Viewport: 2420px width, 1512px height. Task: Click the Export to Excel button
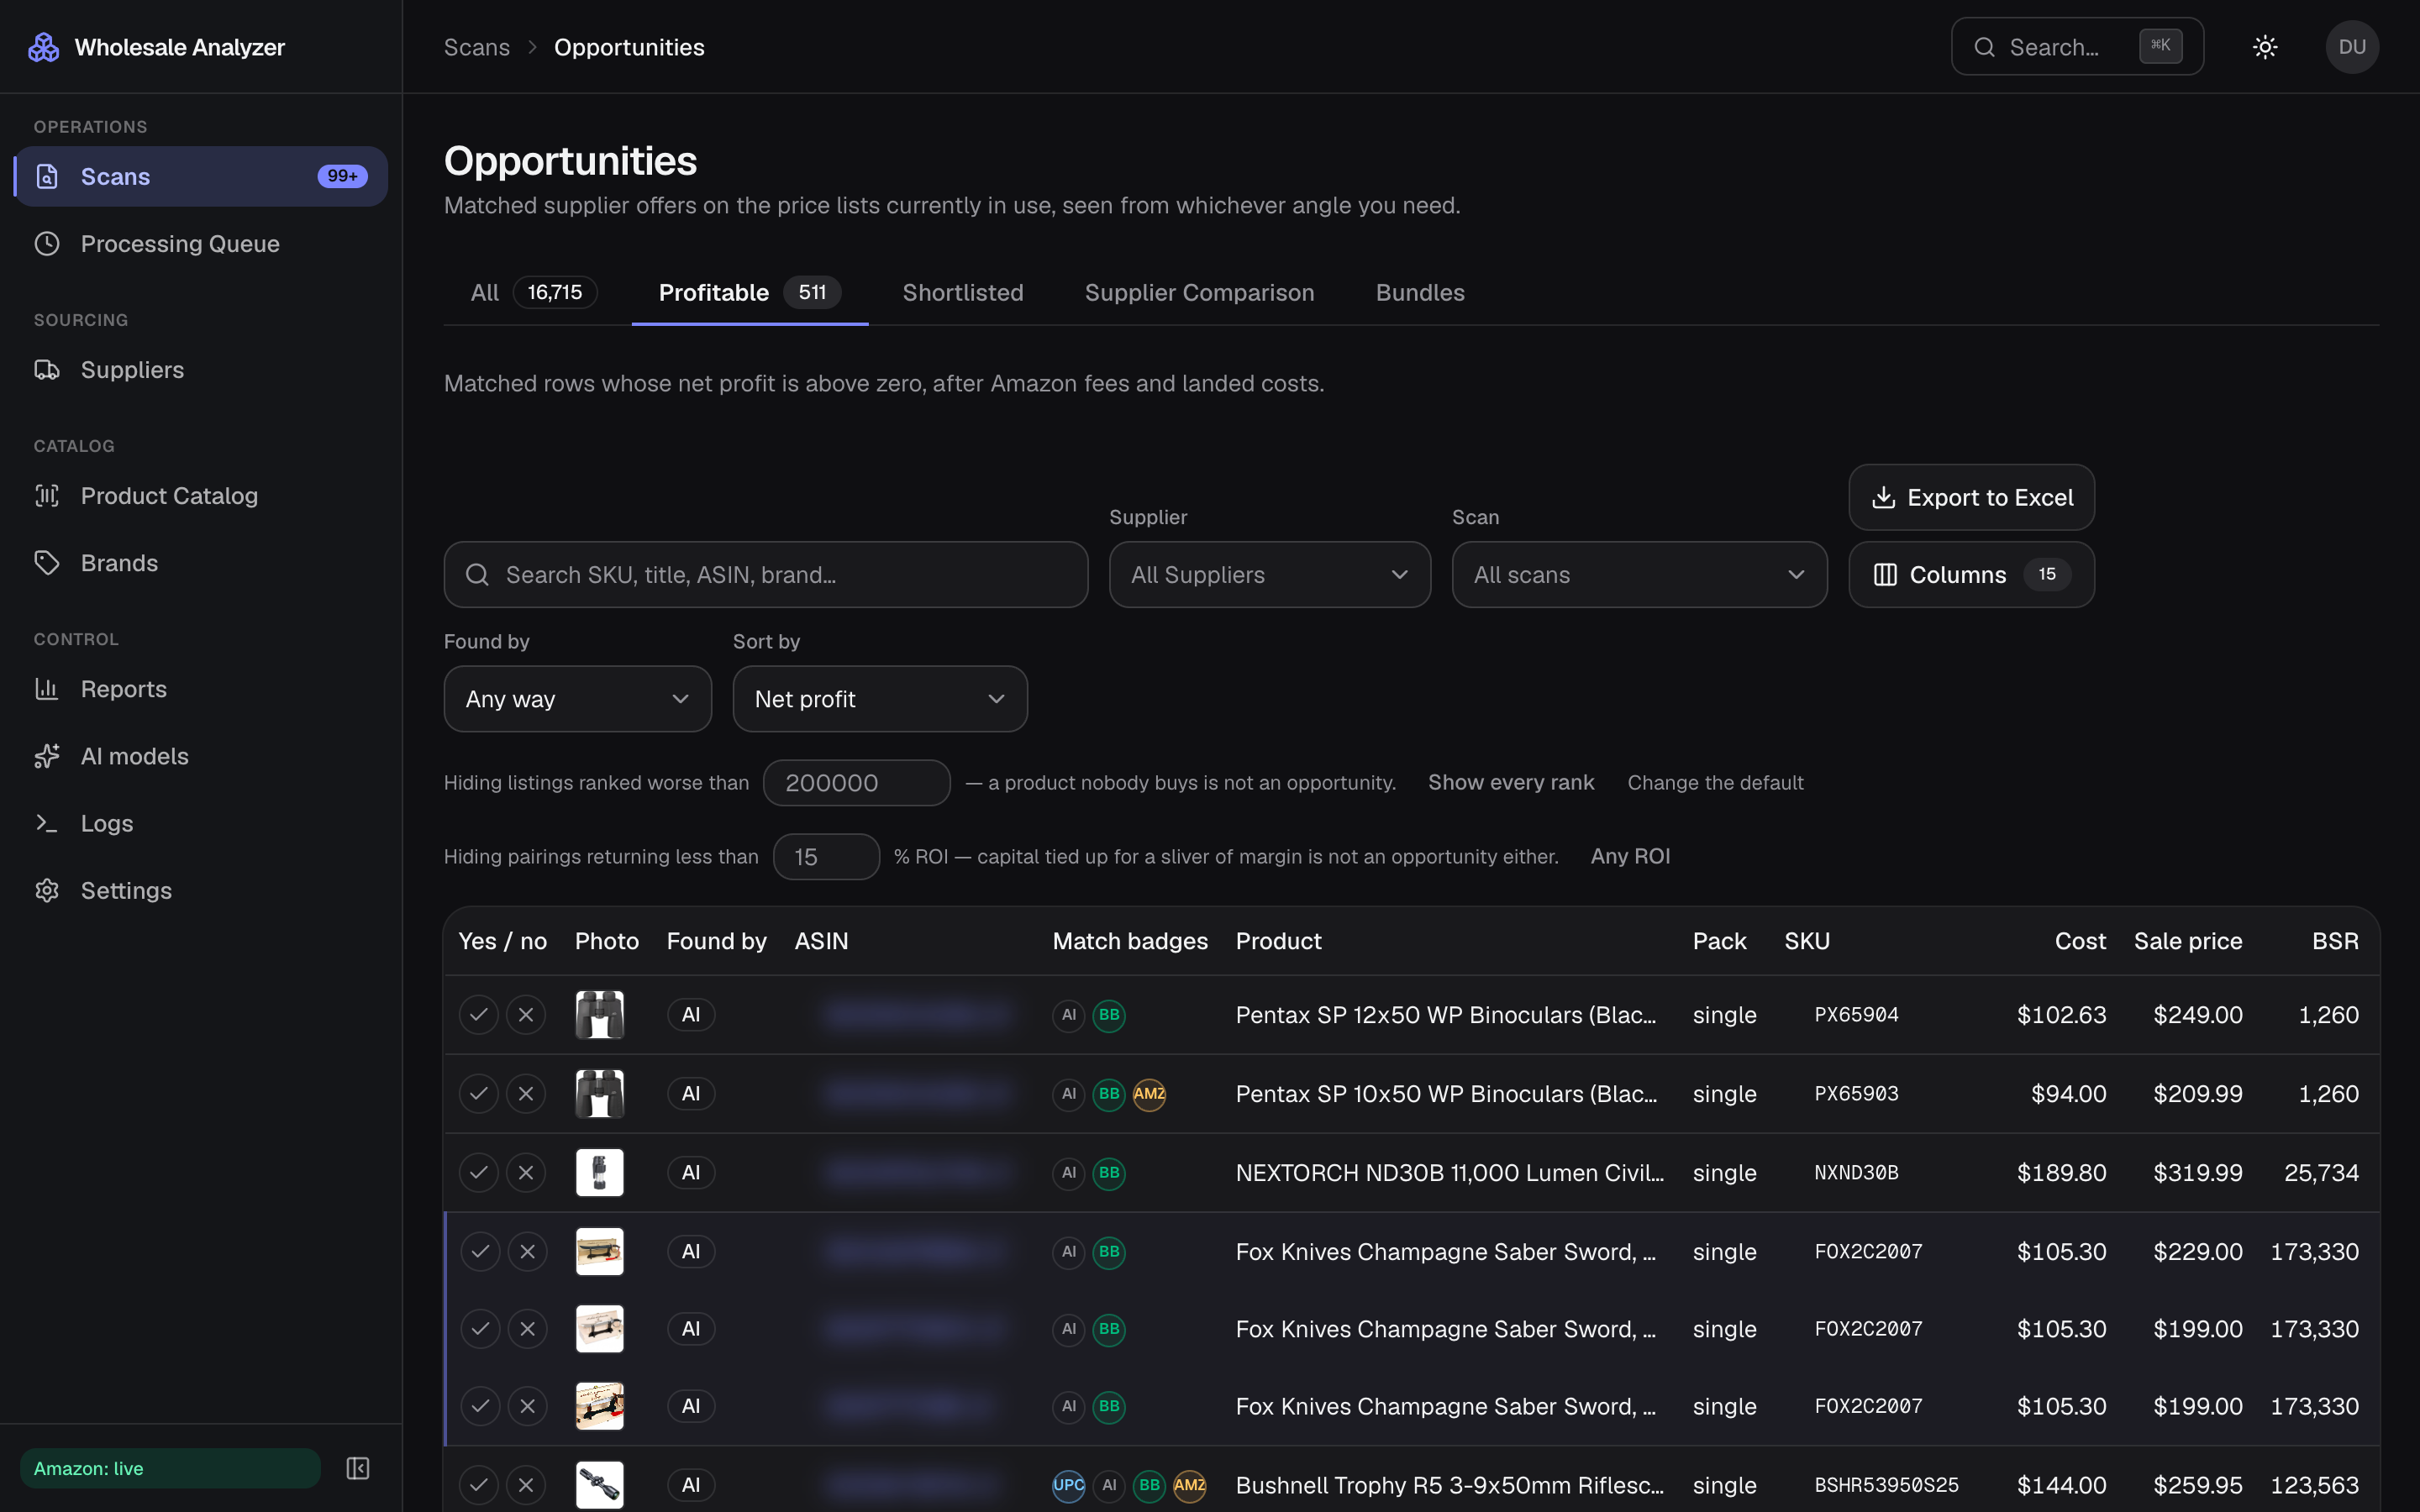1971,497
